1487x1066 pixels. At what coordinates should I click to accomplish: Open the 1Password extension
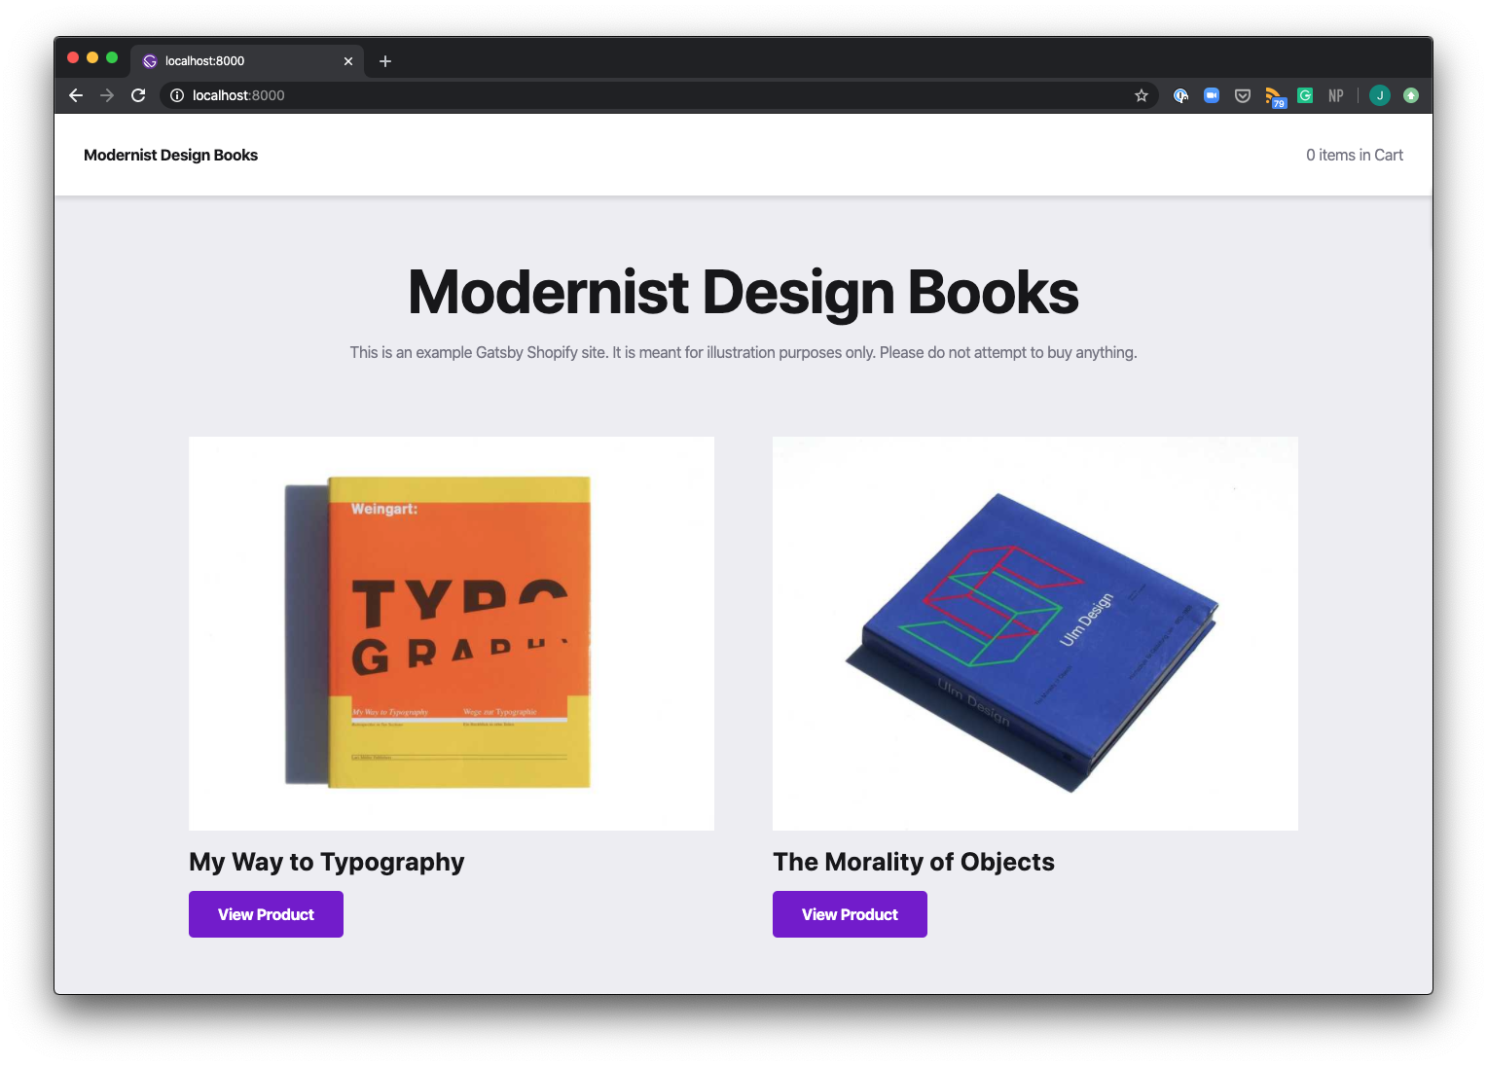[x=1180, y=95]
